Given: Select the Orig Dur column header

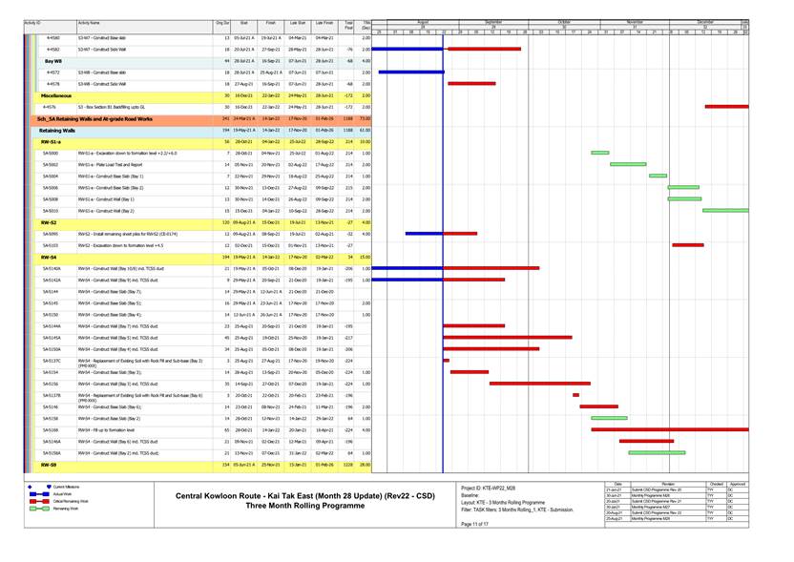Looking at the screenshot, I should [222, 22].
